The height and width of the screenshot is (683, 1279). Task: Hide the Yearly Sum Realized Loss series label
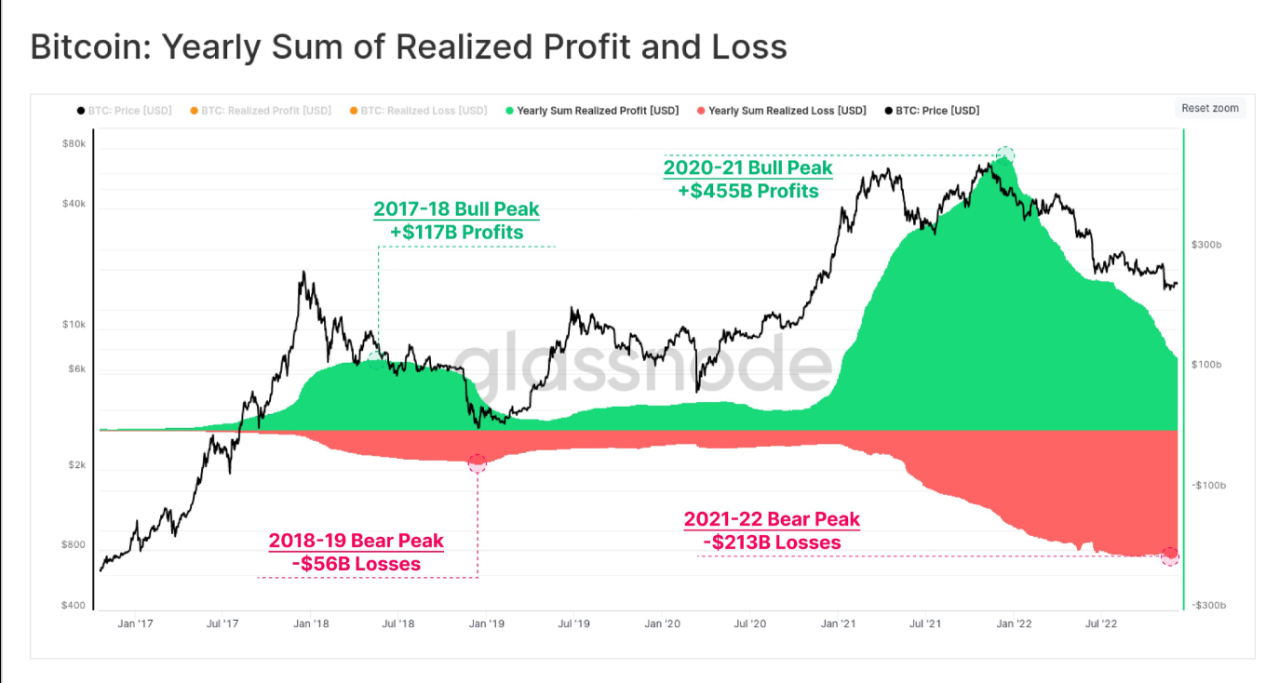click(787, 111)
